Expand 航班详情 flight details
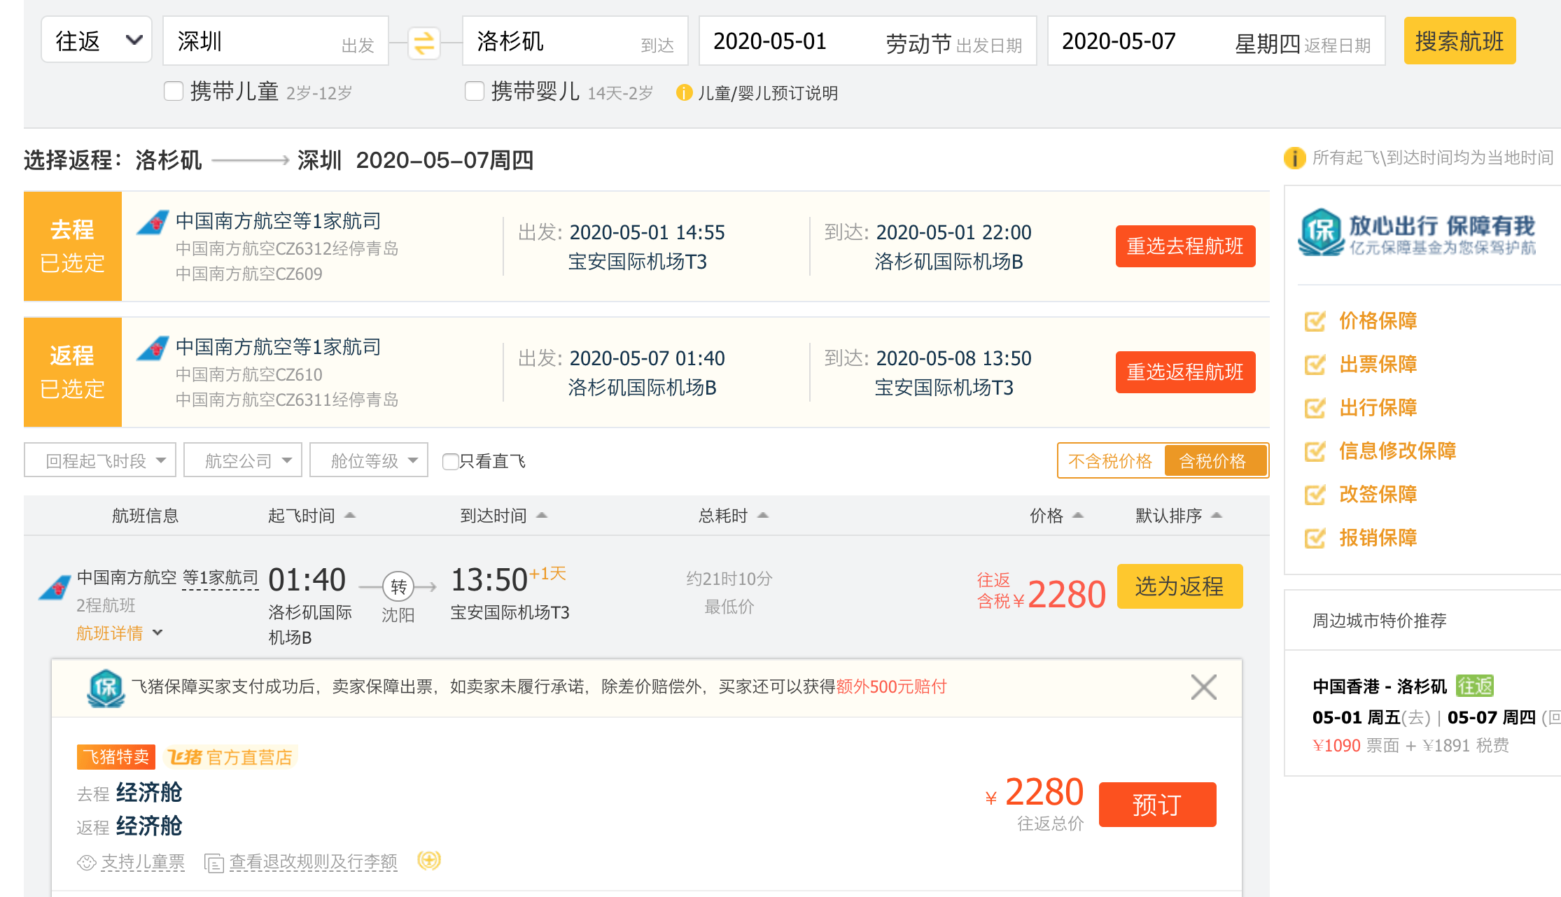Viewport: 1561px width, 897px height. point(119,633)
